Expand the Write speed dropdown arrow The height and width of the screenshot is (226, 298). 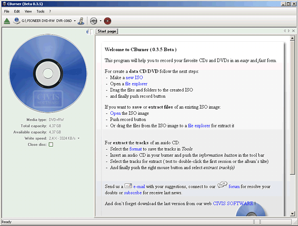(78, 138)
